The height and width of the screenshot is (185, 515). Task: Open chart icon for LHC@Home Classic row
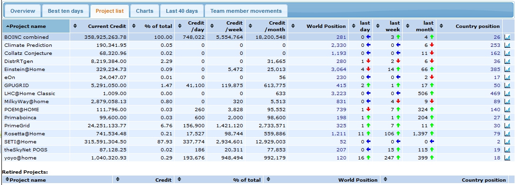(x=507, y=94)
